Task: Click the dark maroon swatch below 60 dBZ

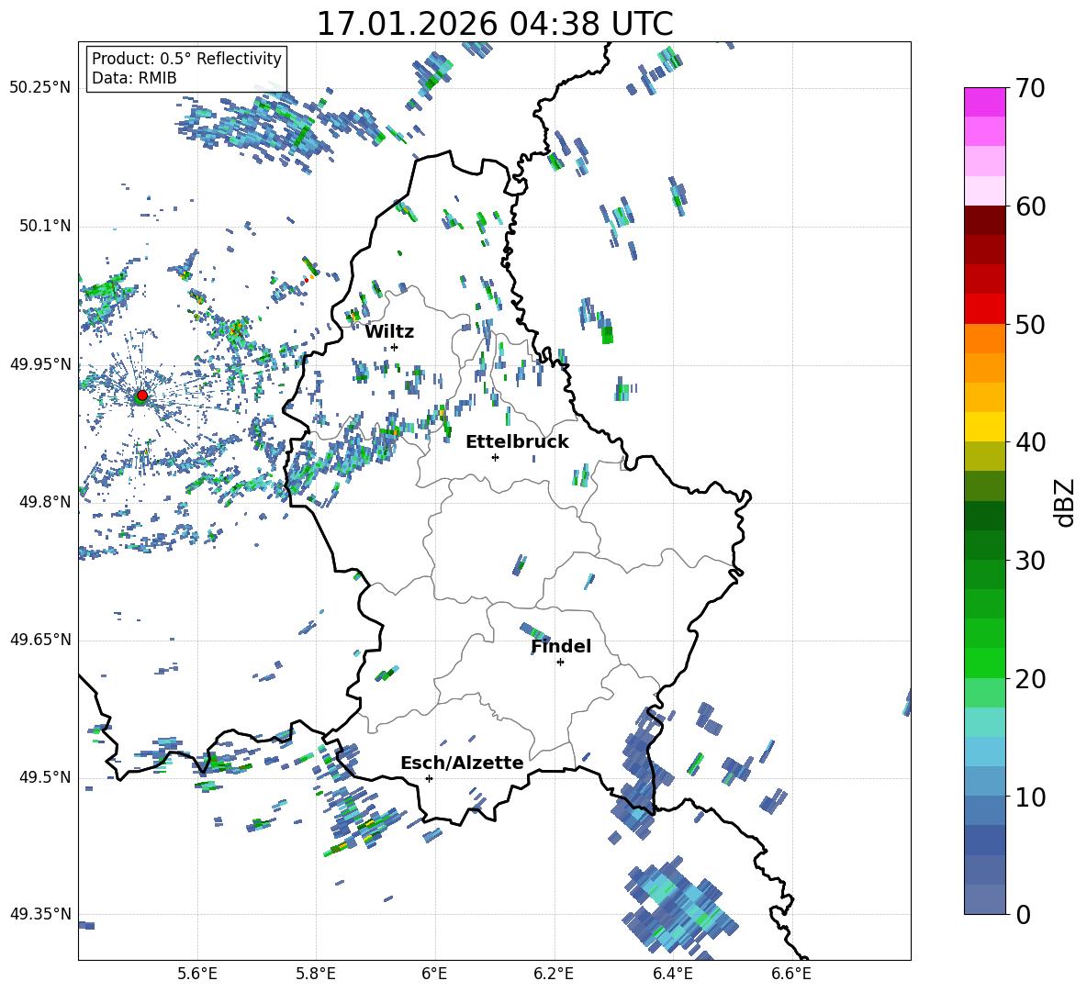Action: (984, 220)
